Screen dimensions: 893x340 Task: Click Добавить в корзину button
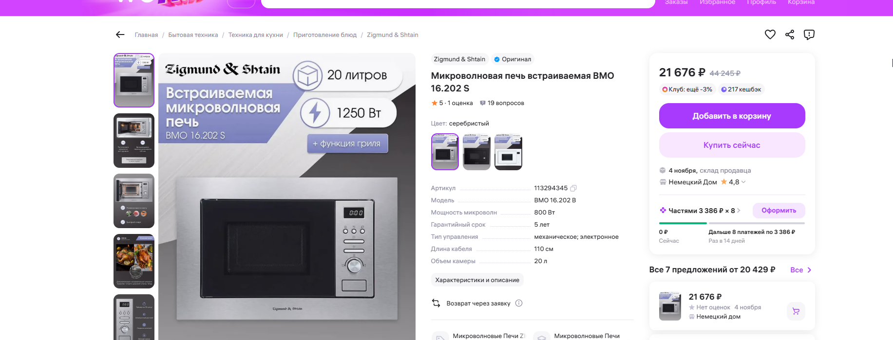[732, 116]
